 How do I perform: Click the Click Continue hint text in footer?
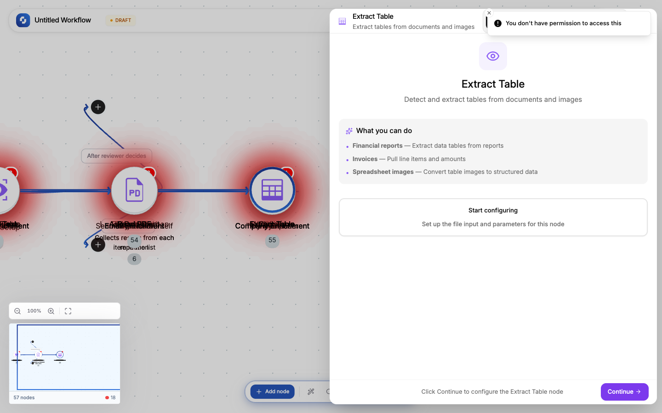[492, 392]
